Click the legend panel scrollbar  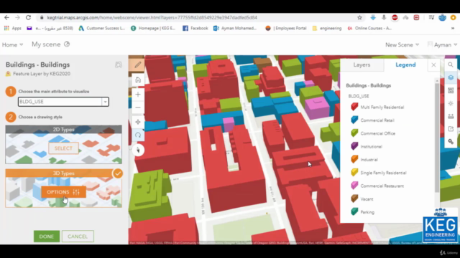click(437, 138)
